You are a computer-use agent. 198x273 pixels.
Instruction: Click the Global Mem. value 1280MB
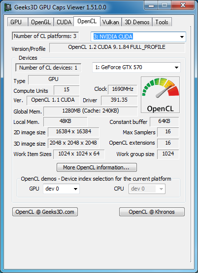point(91,111)
